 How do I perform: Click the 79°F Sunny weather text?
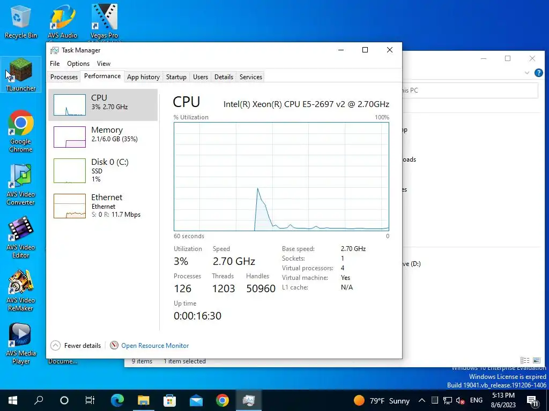click(389, 401)
